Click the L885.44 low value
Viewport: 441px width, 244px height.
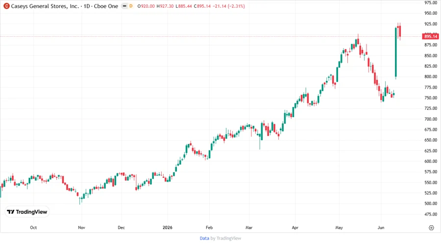pyautogui.click(x=184, y=6)
